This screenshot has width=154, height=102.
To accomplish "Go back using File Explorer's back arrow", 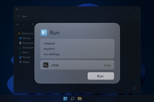I will (18, 24).
